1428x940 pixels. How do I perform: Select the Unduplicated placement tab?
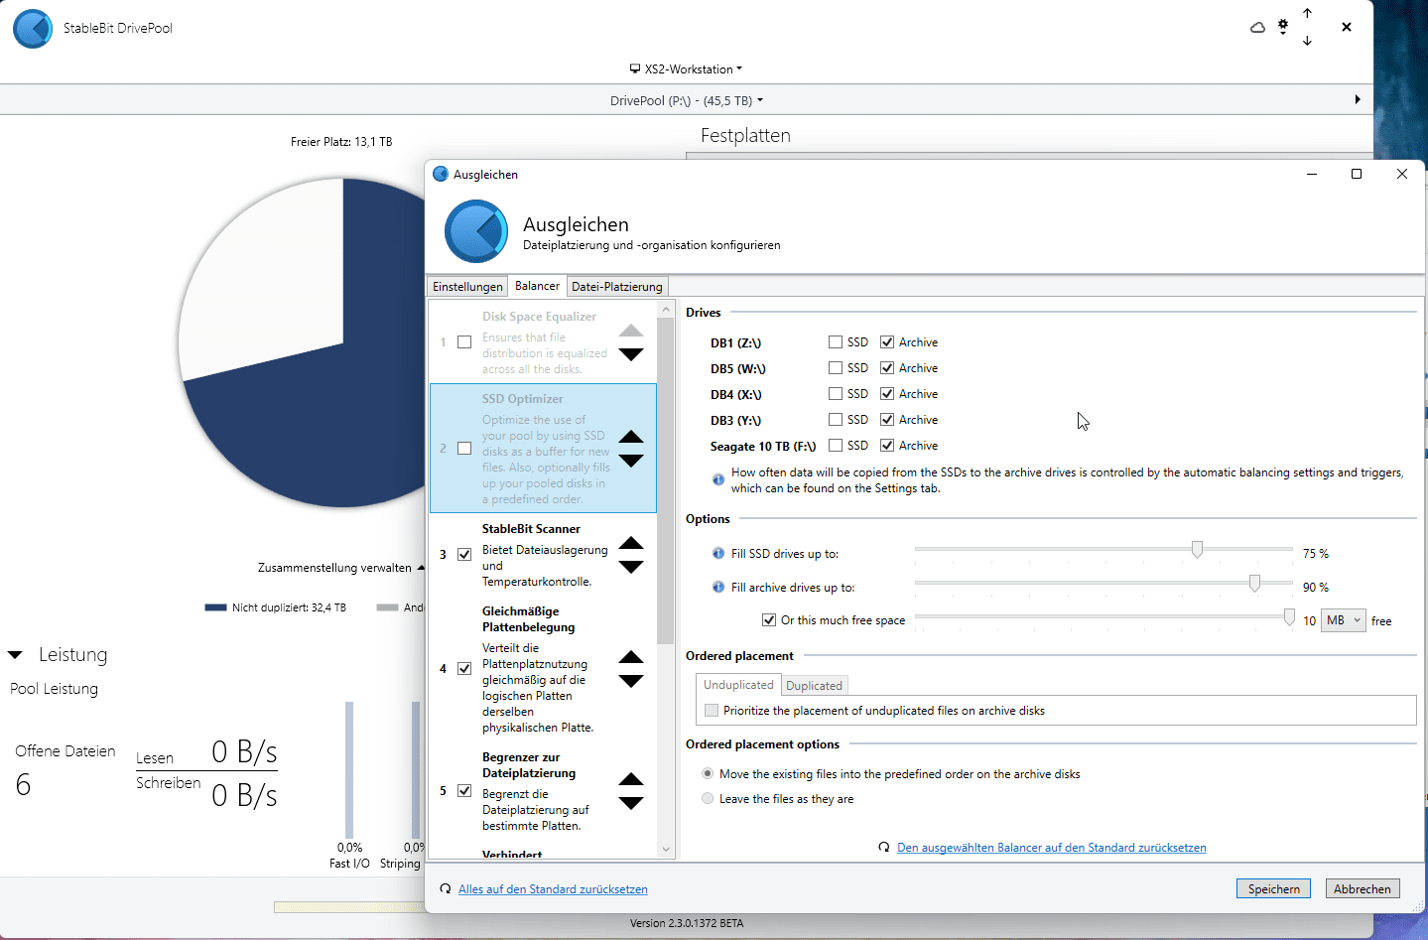(x=738, y=685)
